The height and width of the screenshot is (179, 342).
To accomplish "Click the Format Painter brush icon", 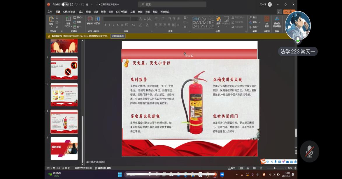I will click(57, 27).
